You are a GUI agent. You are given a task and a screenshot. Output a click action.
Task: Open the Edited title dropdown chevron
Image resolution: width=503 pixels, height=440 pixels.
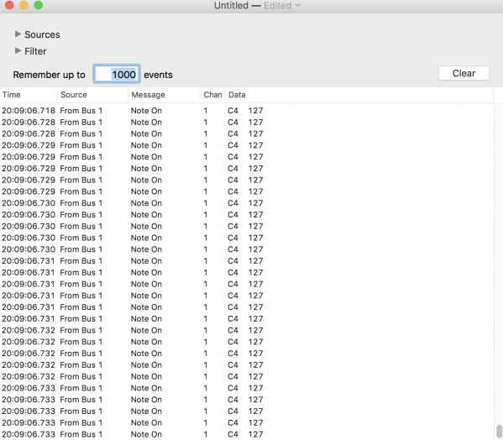tap(297, 5)
